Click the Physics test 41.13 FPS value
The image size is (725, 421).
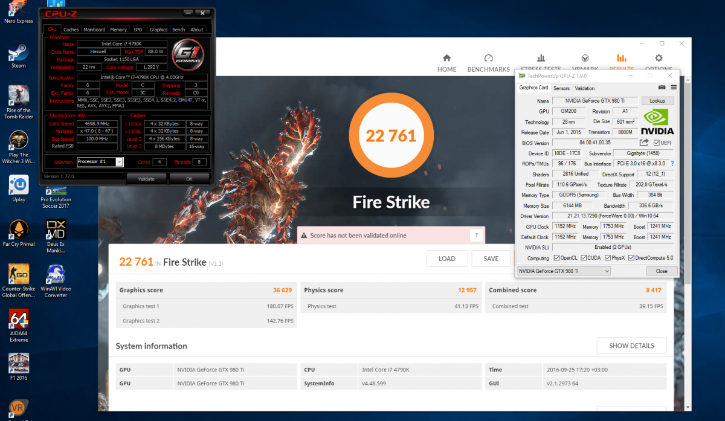tap(466, 306)
